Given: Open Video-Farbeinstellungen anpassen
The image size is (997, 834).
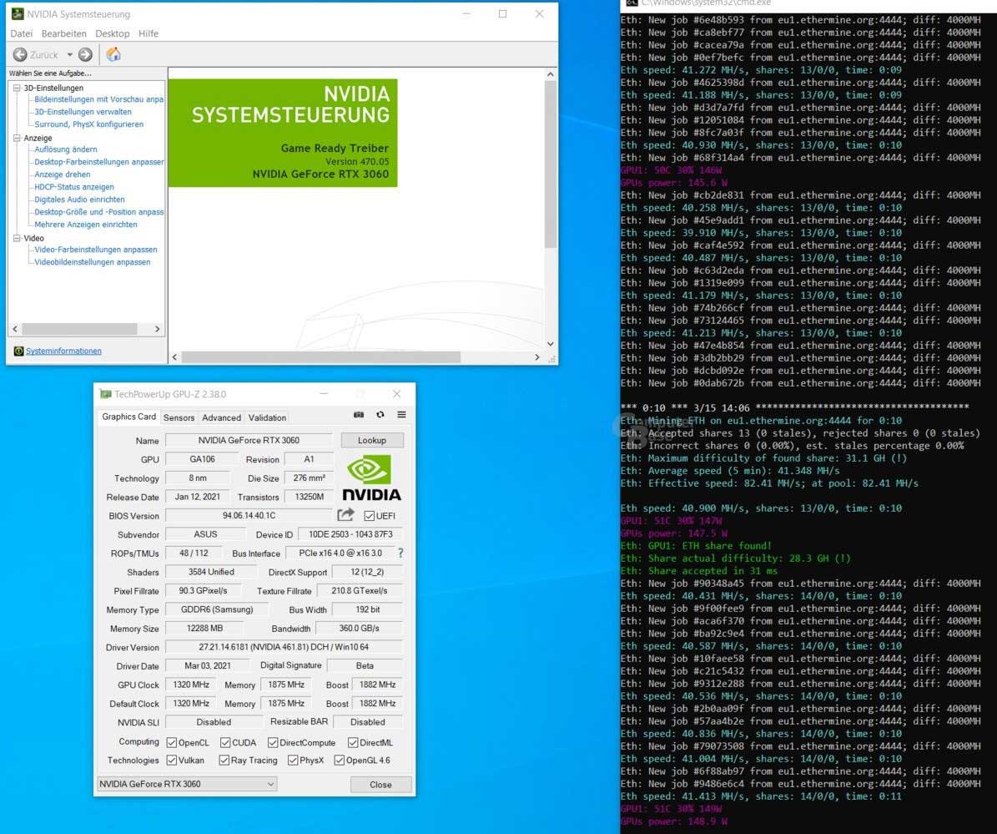Looking at the screenshot, I should [96, 250].
